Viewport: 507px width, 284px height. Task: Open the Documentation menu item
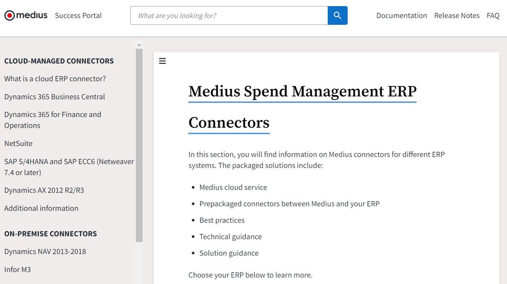coord(401,16)
